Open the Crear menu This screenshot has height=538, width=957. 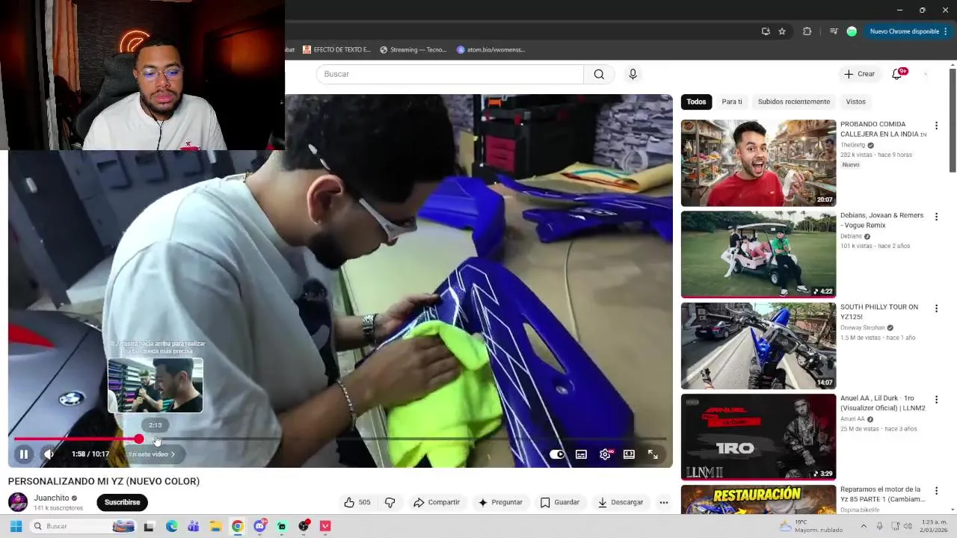[859, 74]
